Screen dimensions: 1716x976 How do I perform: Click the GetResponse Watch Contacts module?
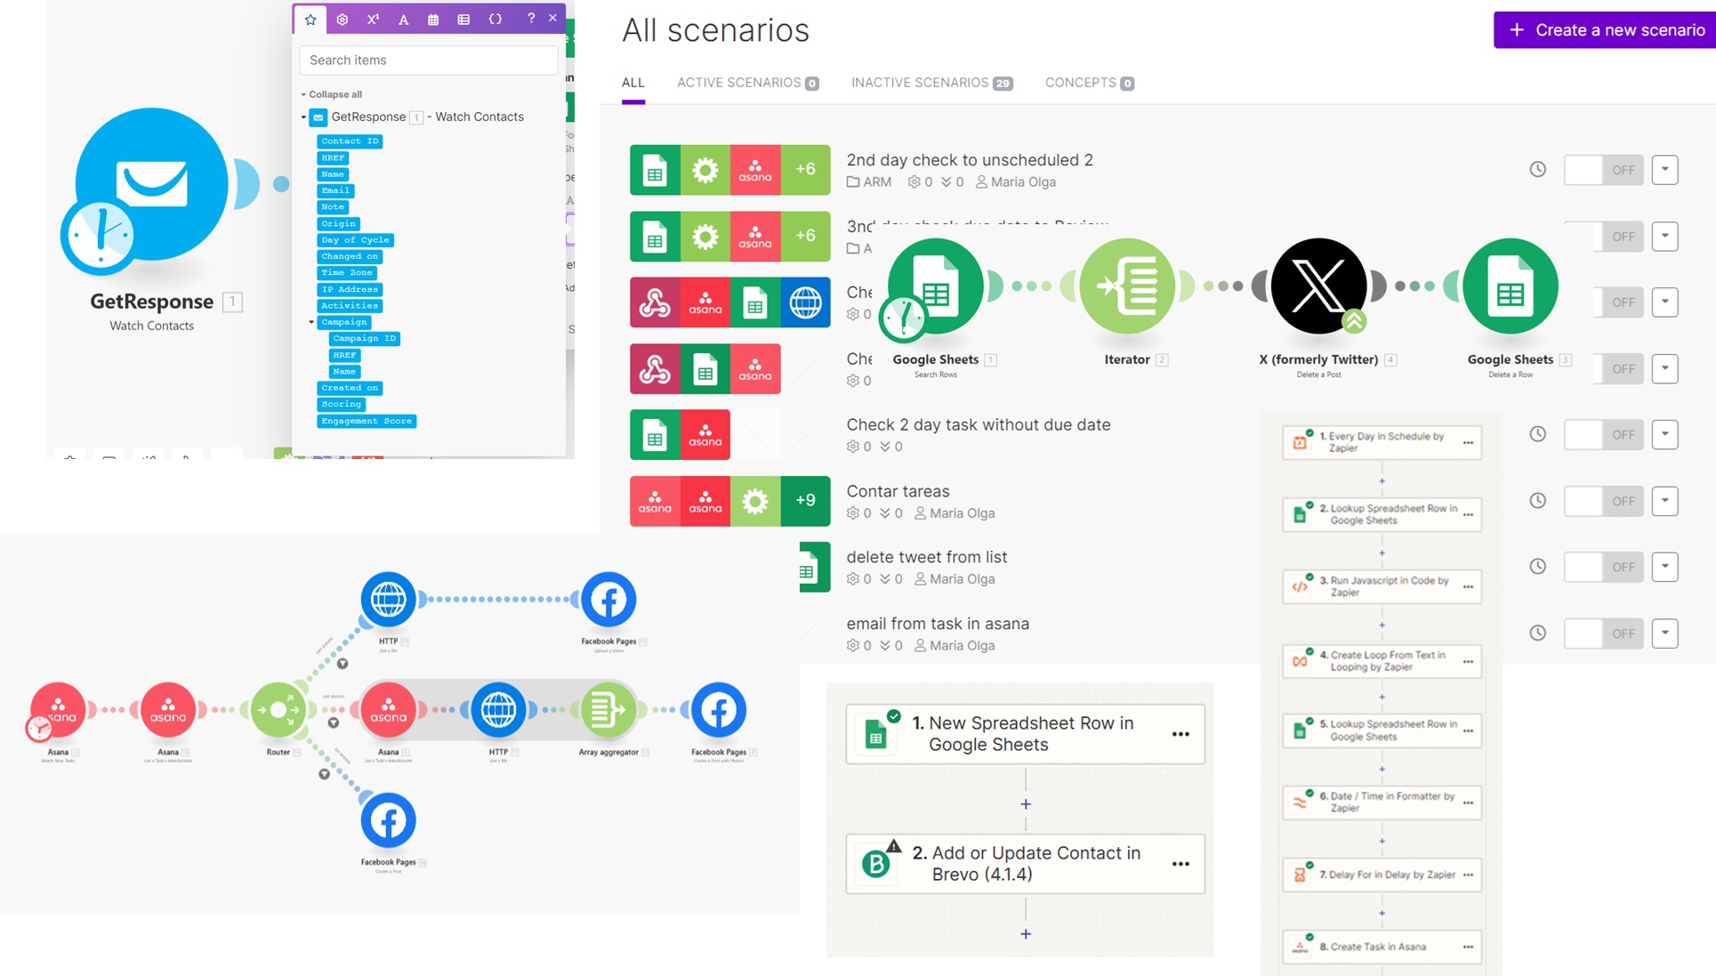[151, 184]
